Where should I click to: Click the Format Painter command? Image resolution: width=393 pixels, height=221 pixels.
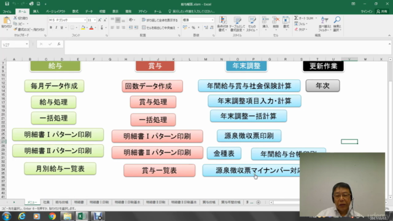pos(29,29)
